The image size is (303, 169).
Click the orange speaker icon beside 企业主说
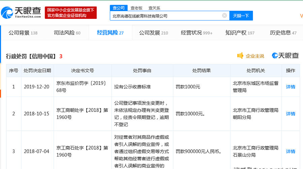tap(240, 56)
